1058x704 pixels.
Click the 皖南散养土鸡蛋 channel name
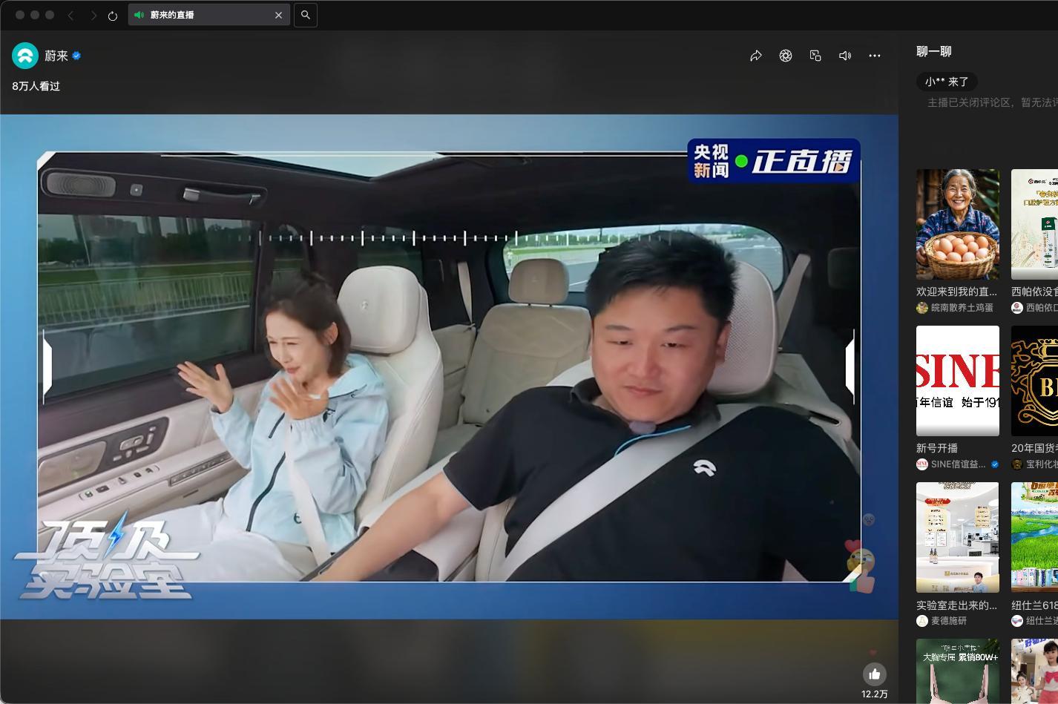(x=962, y=307)
